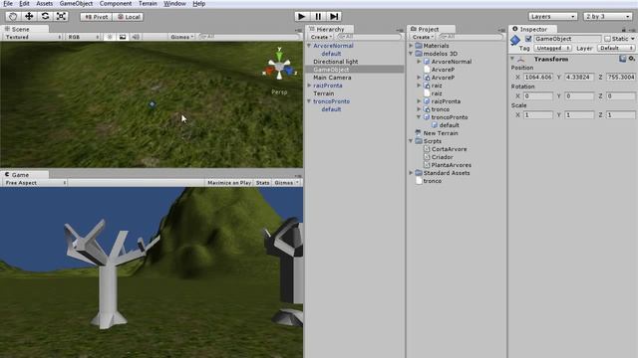Select the Rotate tool

click(x=45, y=16)
